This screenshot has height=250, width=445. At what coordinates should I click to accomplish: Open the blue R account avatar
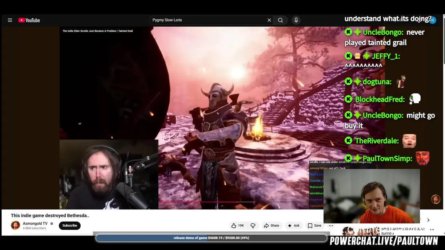(432, 20)
